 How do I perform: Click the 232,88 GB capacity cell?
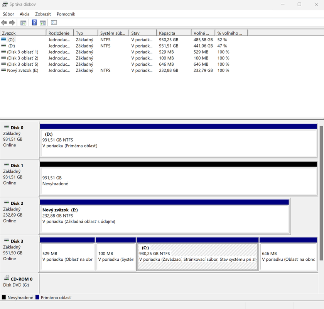click(x=169, y=70)
